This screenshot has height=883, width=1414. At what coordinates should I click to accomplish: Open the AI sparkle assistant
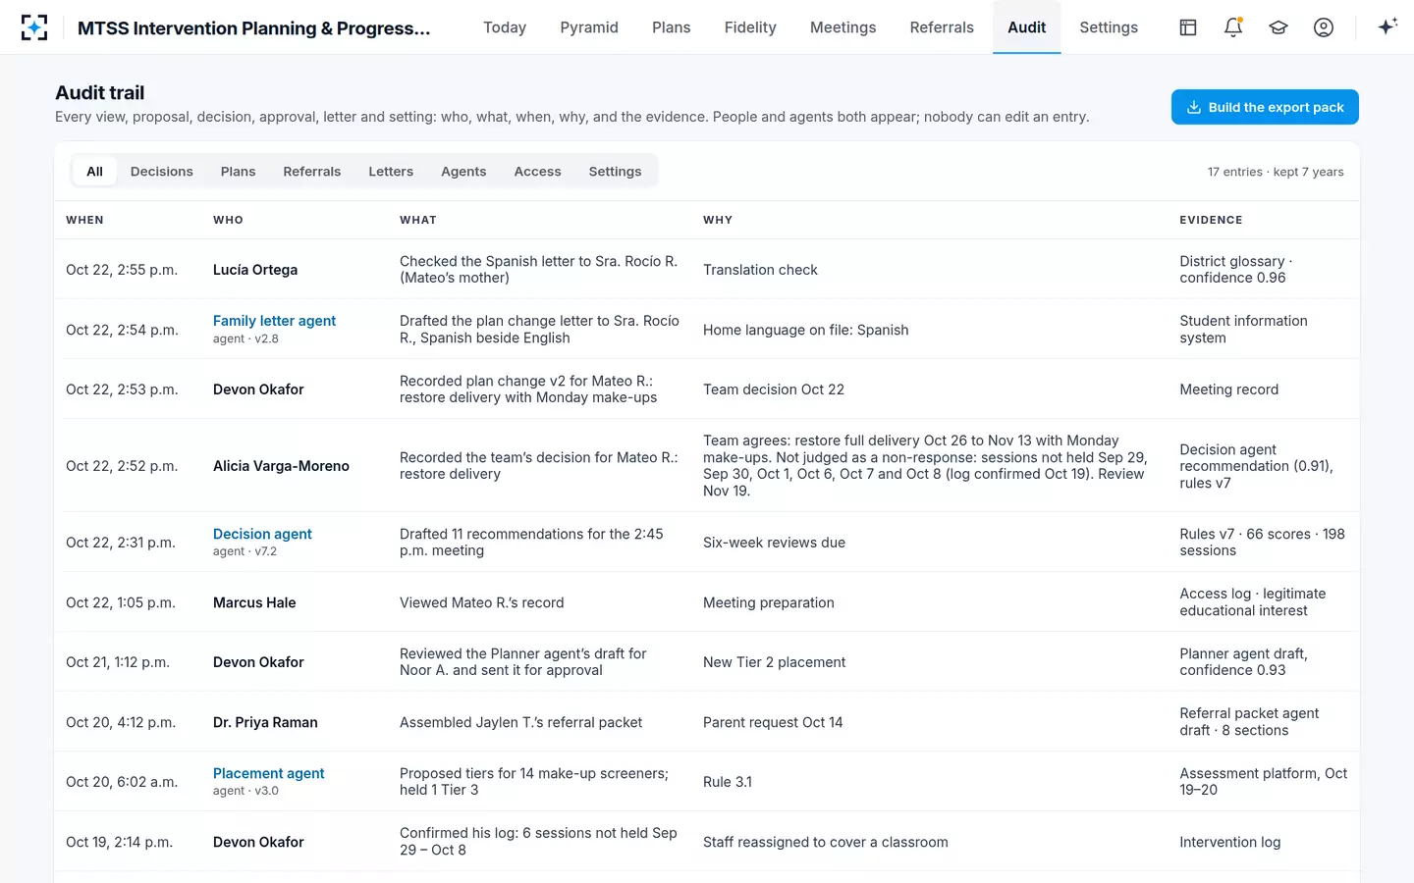[1387, 27]
